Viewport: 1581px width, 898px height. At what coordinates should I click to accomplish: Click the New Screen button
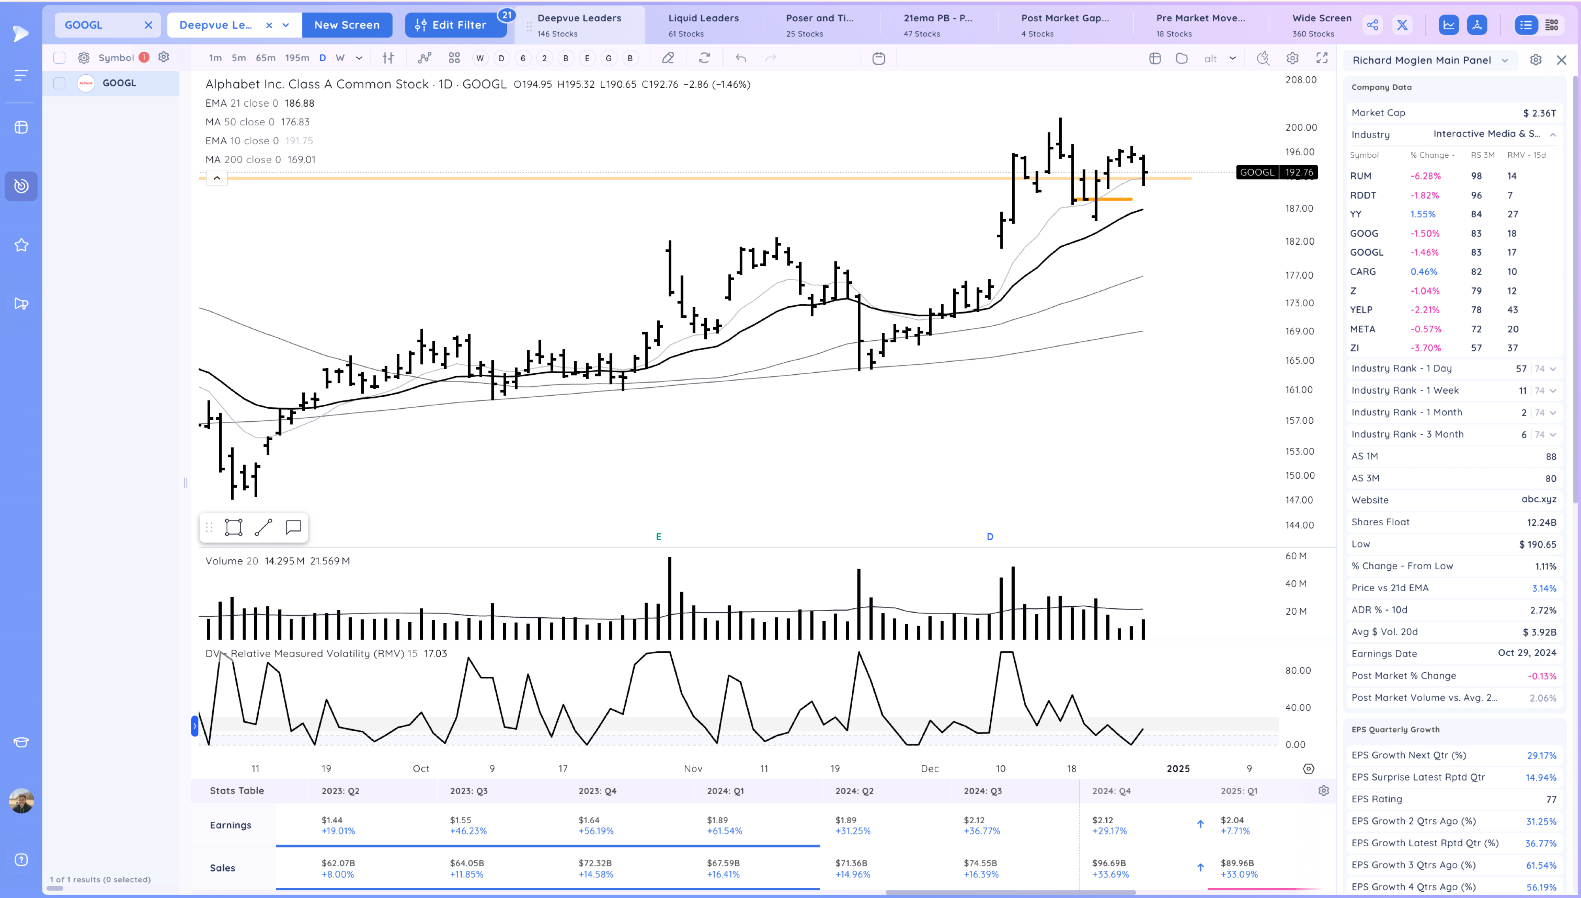(347, 25)
